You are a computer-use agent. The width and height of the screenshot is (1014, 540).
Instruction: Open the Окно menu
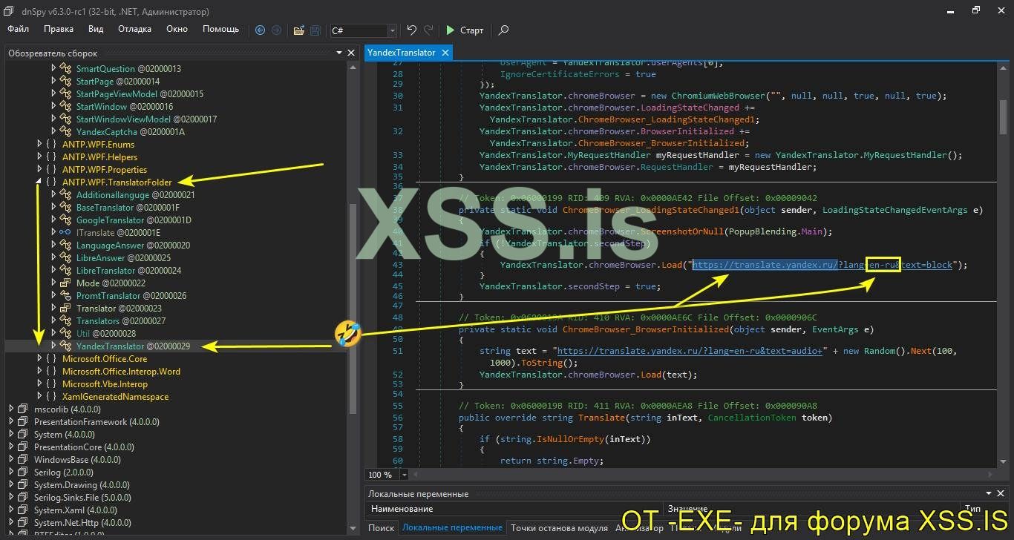(177, 29)
